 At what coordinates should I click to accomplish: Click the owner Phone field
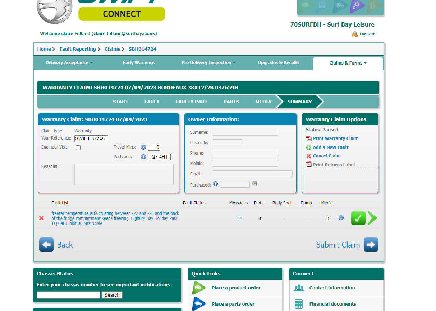pyautogui.click(x=245, y=153)
